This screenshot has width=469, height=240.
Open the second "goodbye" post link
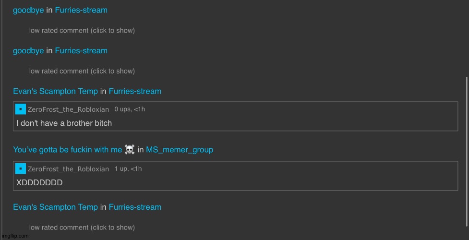(x=28, y=50)
